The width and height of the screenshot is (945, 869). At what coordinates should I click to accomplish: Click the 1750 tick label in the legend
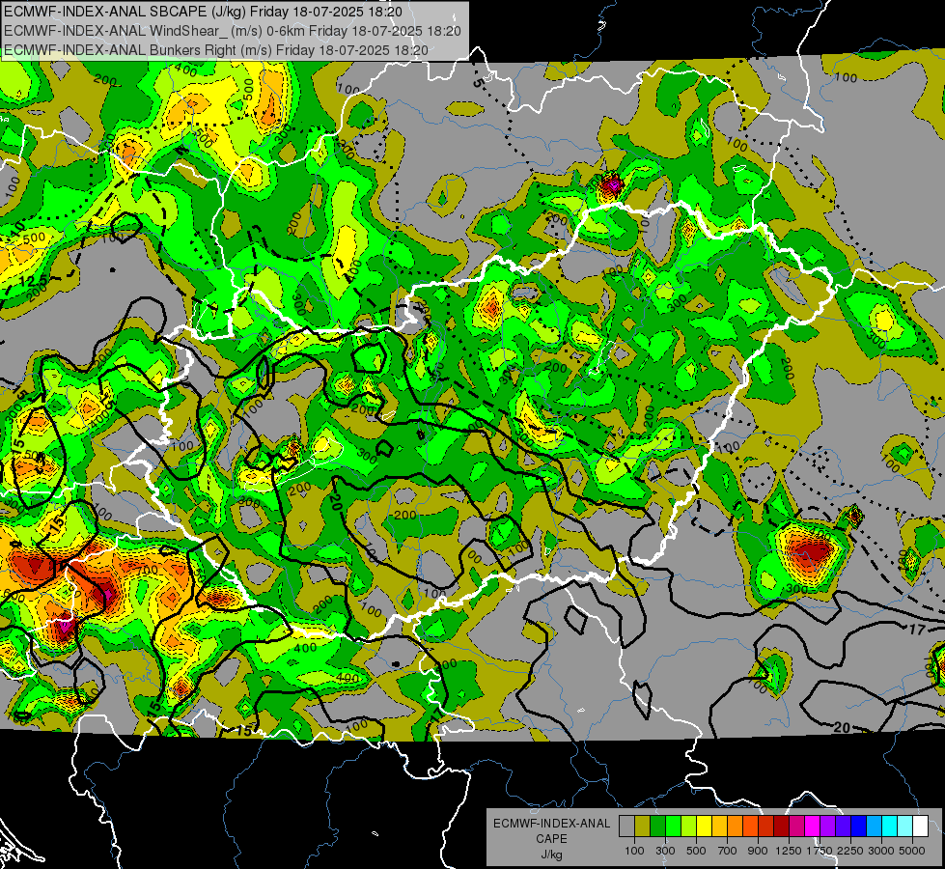coord(820,851)
